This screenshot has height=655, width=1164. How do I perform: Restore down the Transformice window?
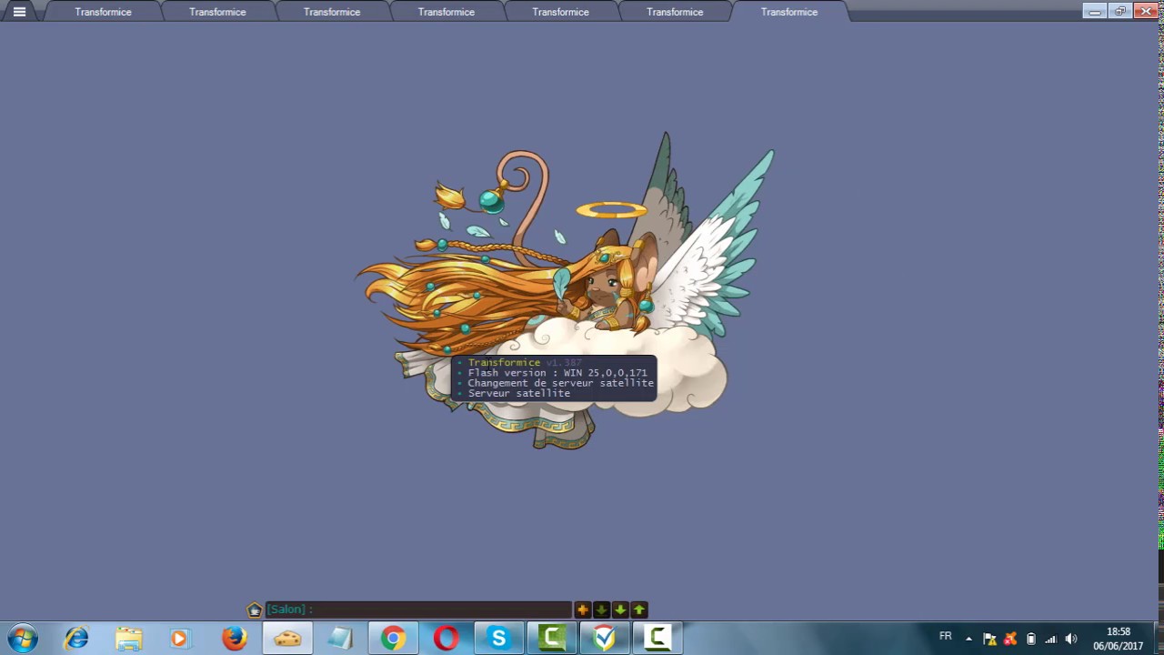tap(1120, 11)
